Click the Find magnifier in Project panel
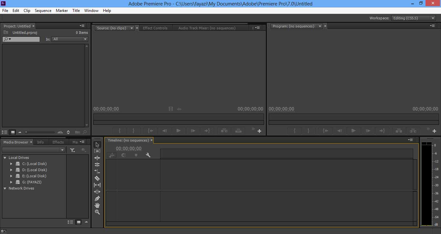 tap(85, 132)
